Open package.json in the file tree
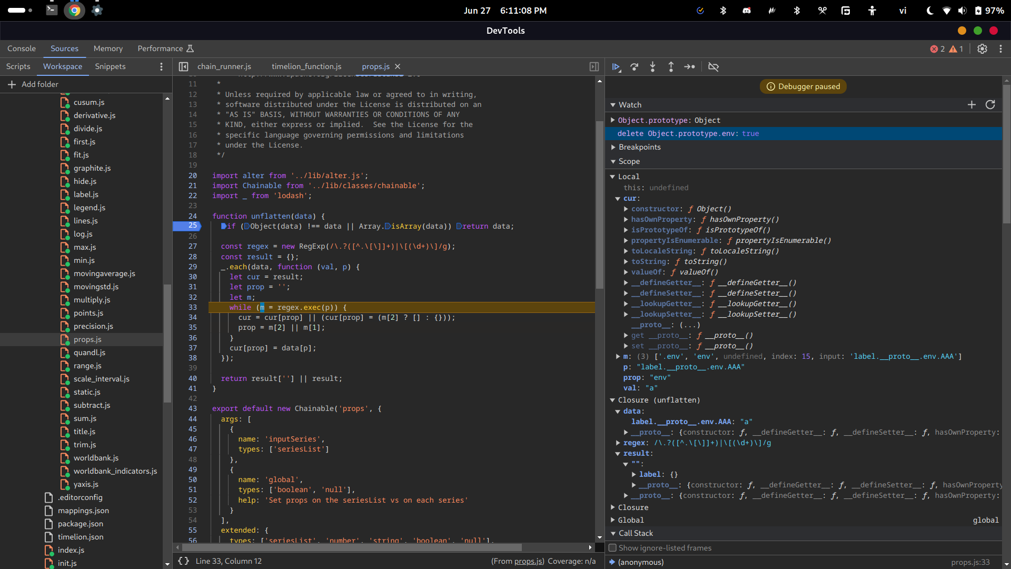The height and width of the screenshot is (569, 1011). (x=81, y=524)
